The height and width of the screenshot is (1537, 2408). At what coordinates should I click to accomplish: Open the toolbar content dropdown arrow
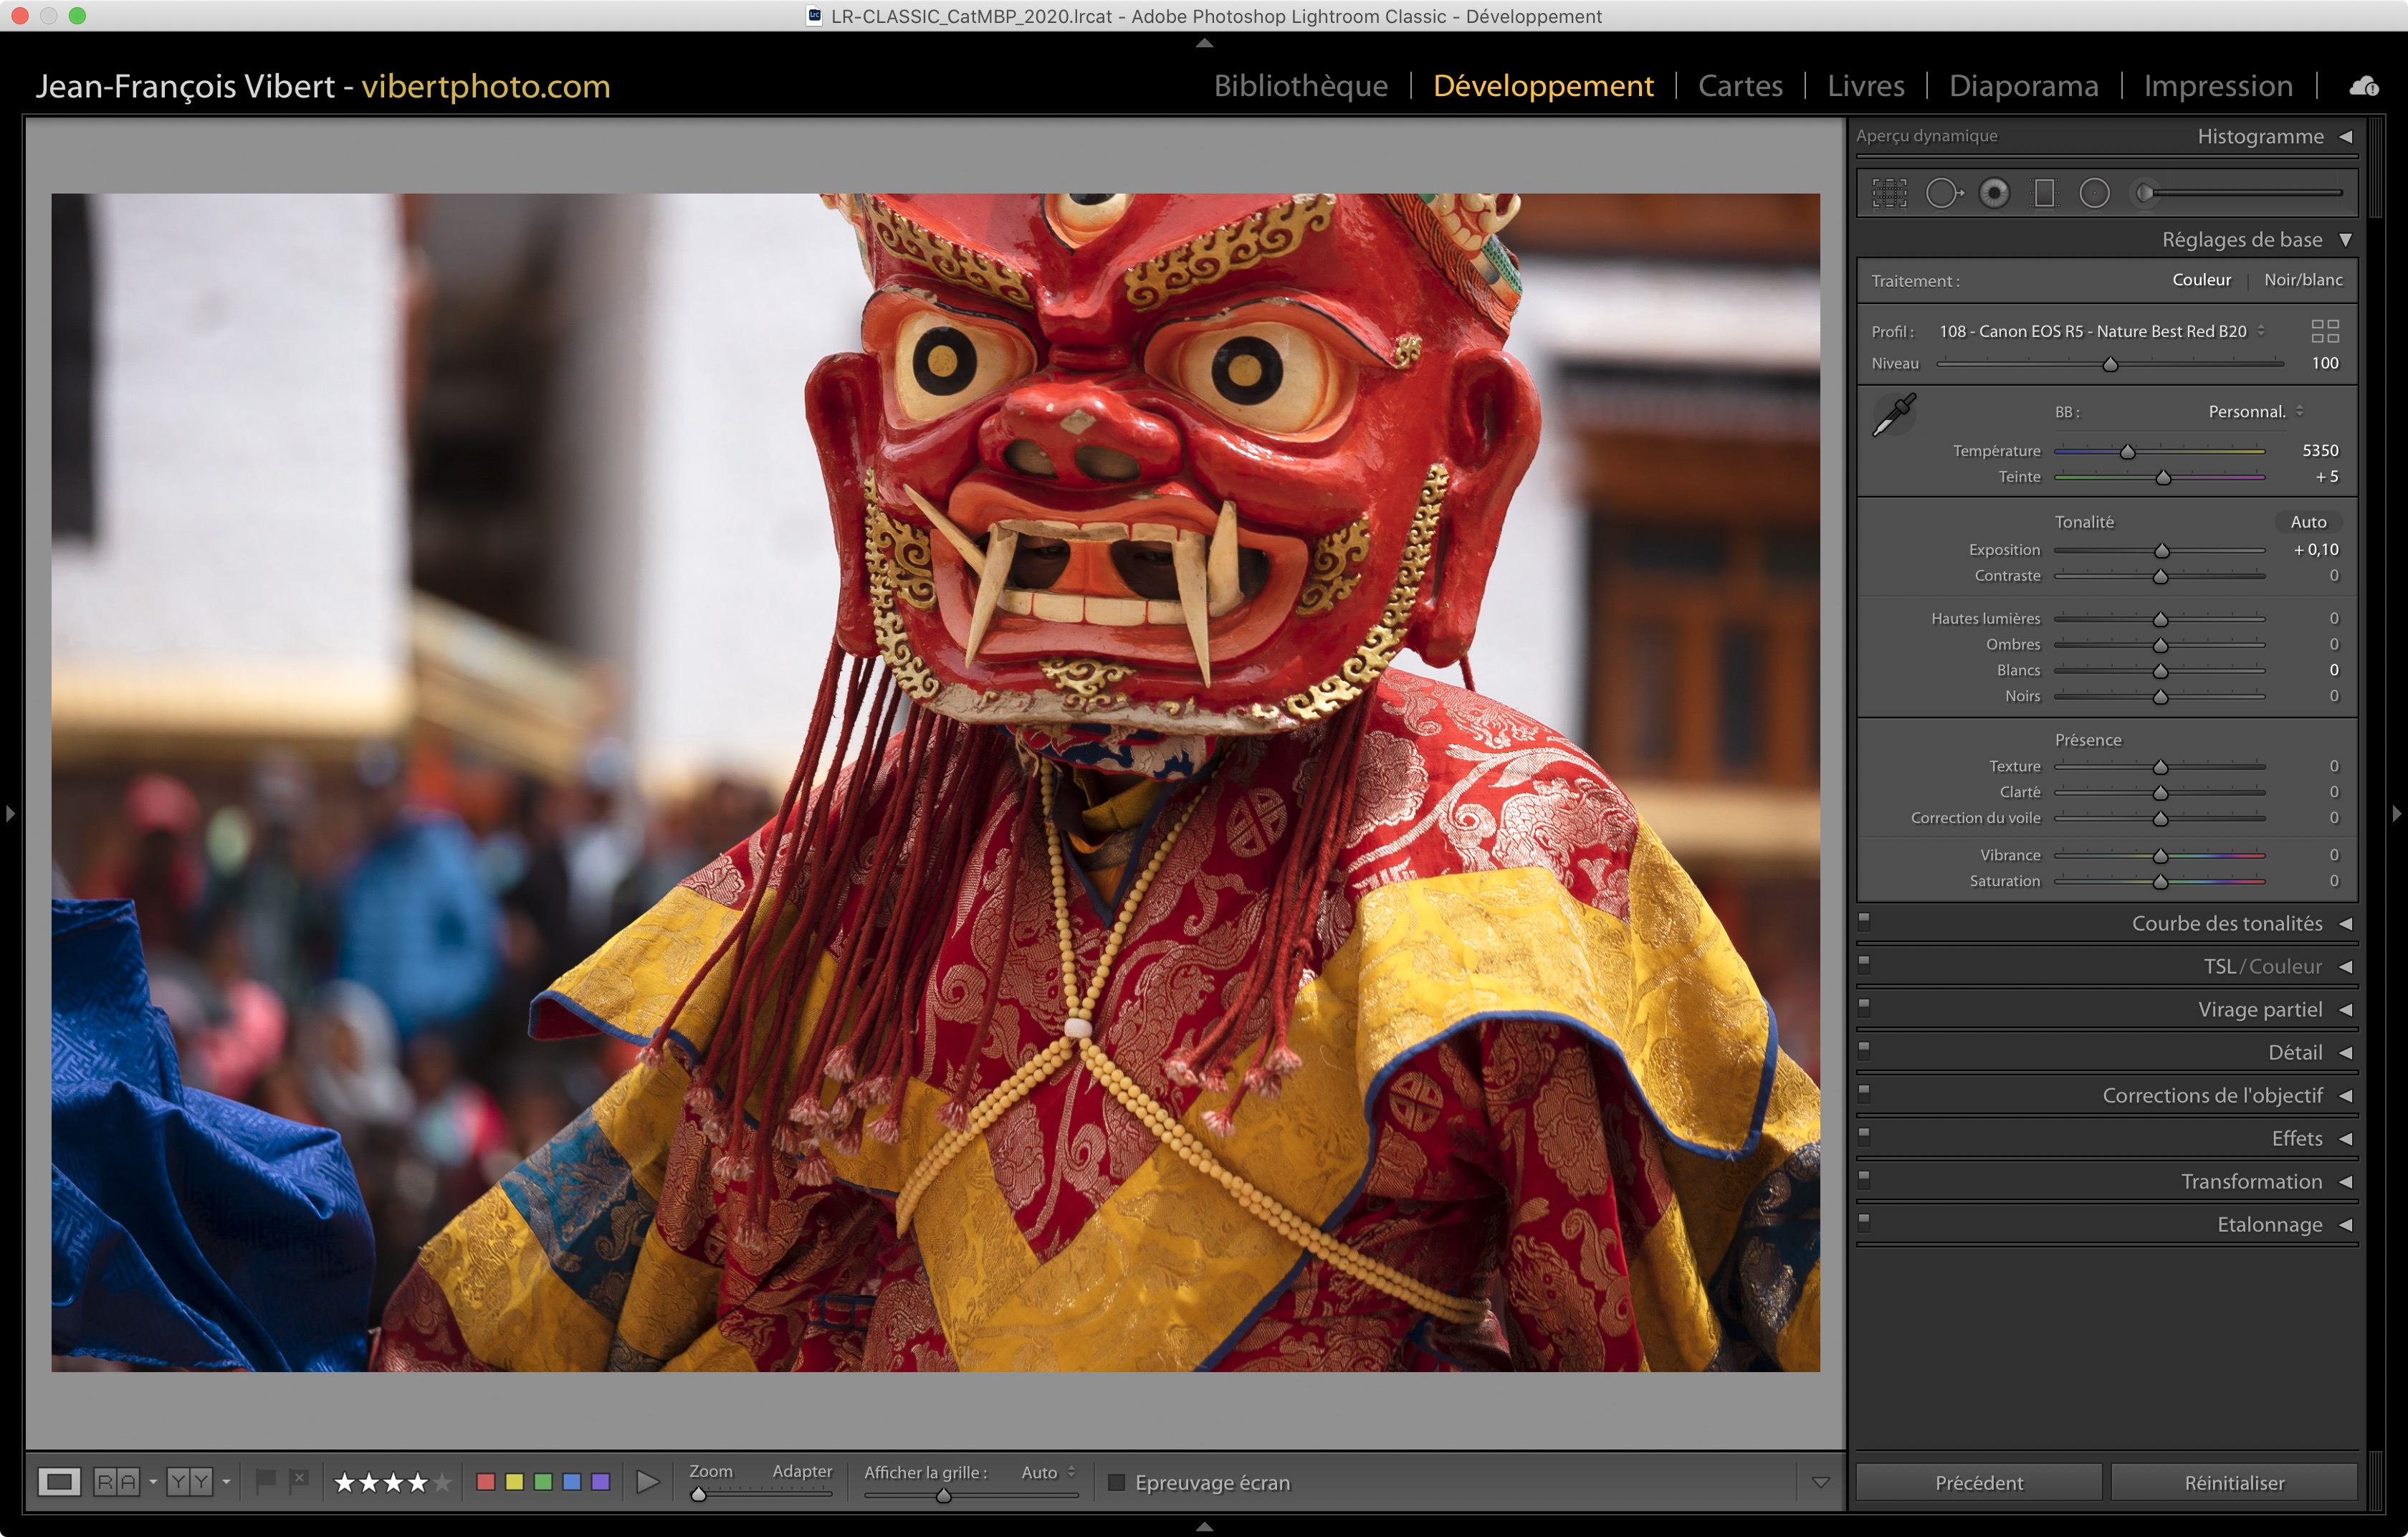[1820, 1482]
